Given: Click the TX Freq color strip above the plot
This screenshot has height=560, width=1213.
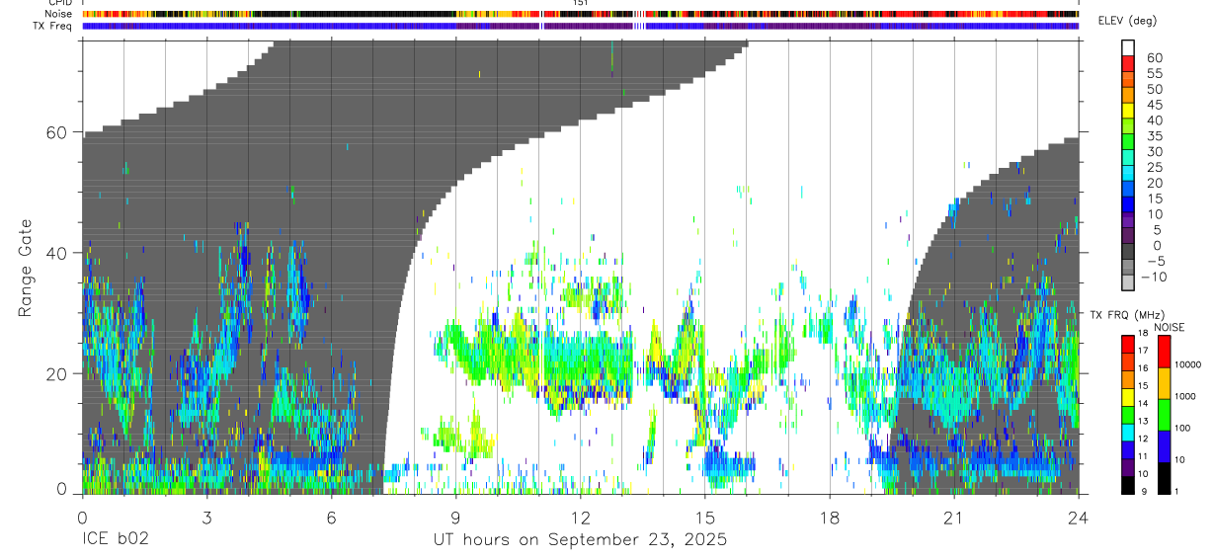Looking at the screenshot, I should [580, 26].
